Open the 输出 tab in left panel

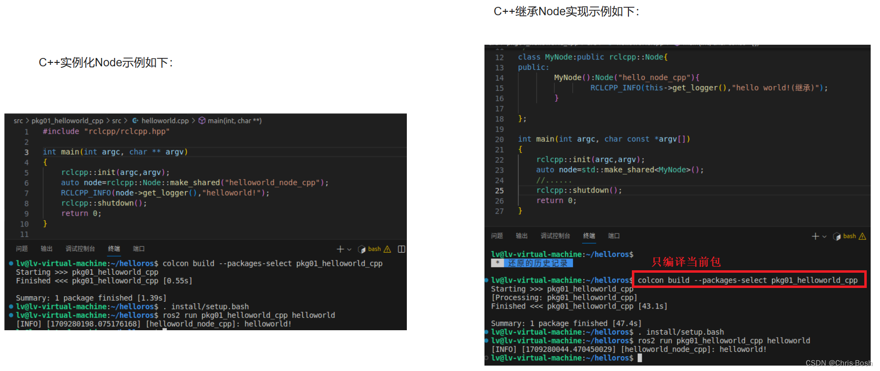pos(47,249)
